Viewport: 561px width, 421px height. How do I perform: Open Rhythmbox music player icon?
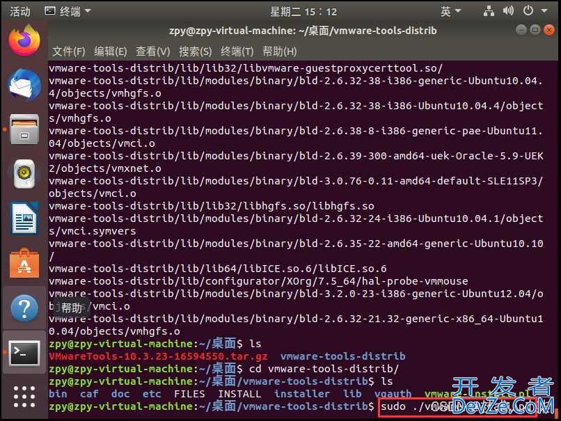(x=24, y=174)
